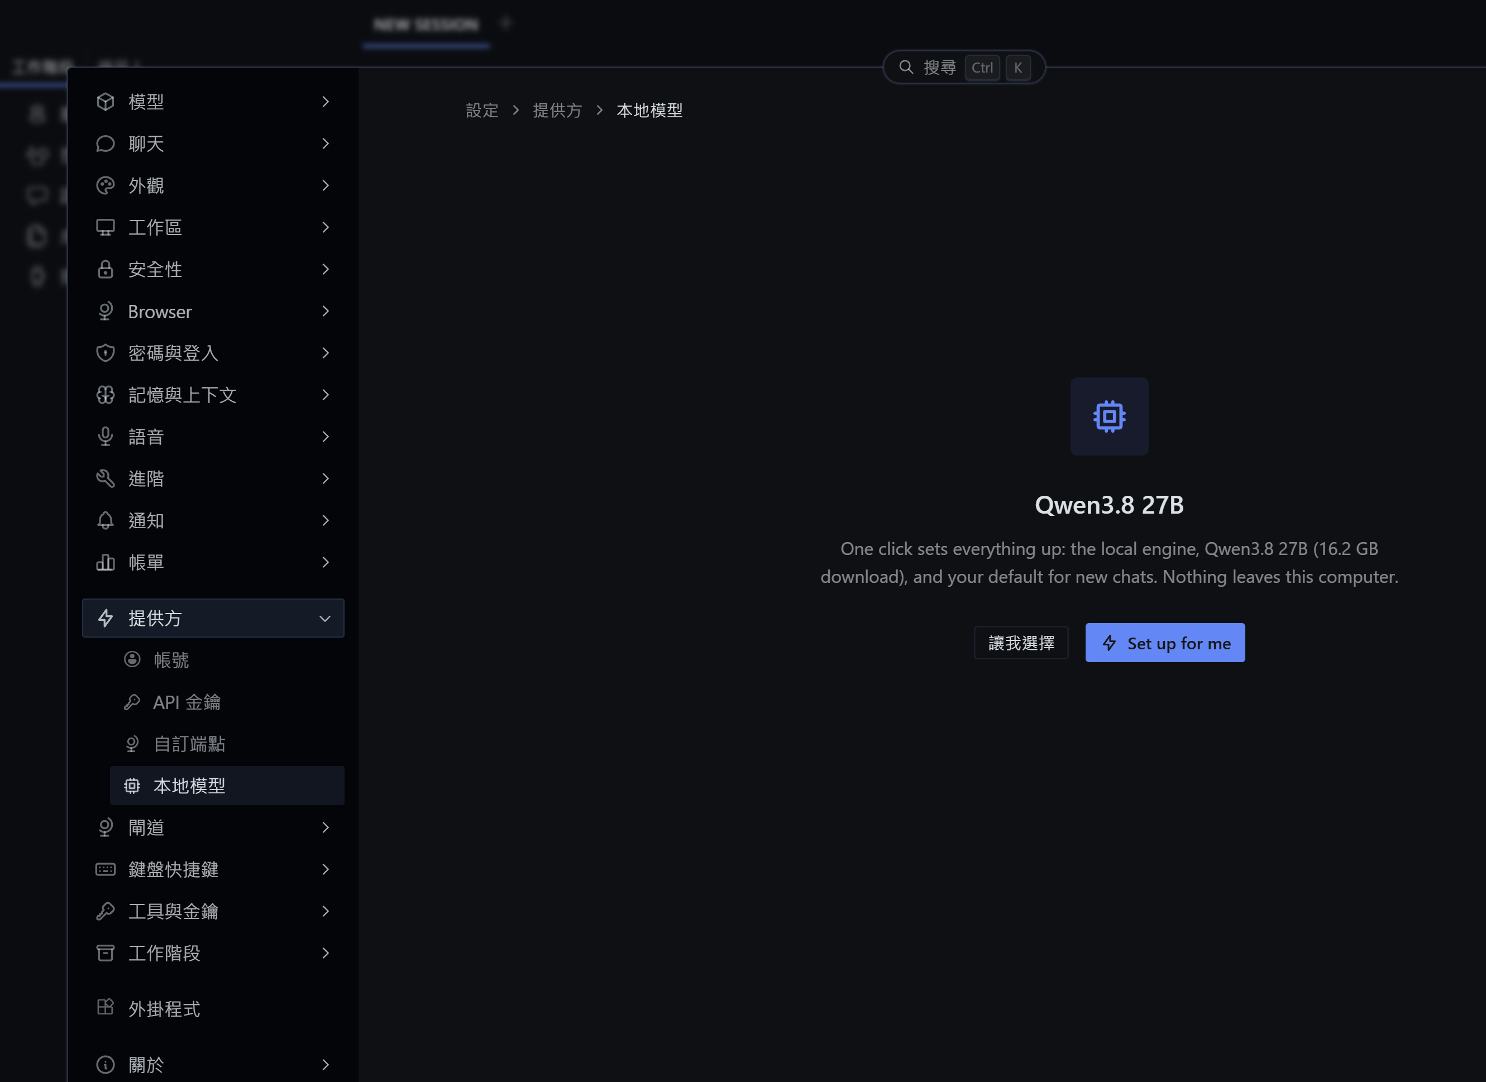Select the 自訂端點 submenu item
The image size is (1486, 1082).
[x=227, y=743]
